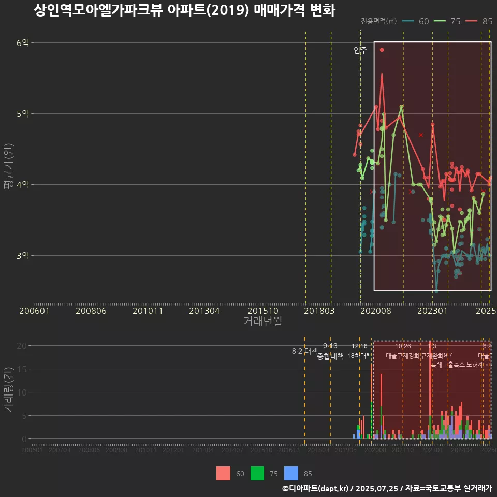497x497 pixels.
Task: Click the 15 volume axis label
Action: [22, 369]
